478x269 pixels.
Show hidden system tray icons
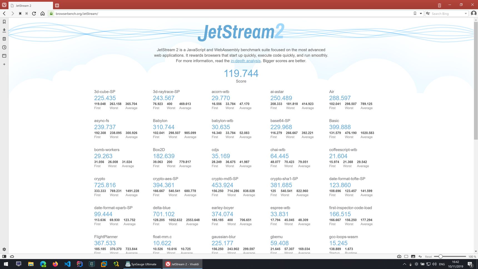click(404, 264)
